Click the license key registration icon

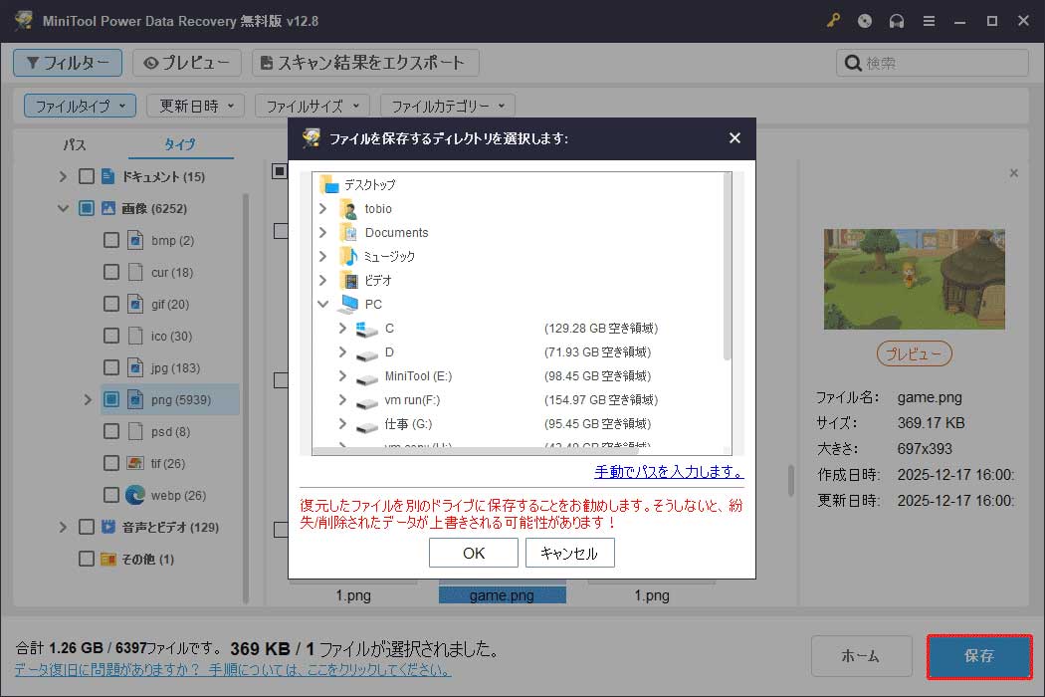(833, 20)
